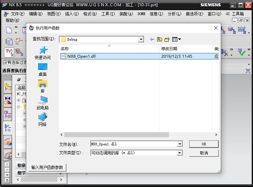Open the 格式(R) menu
Viewport: 253px width, 187px height.
tap(90, 14)
